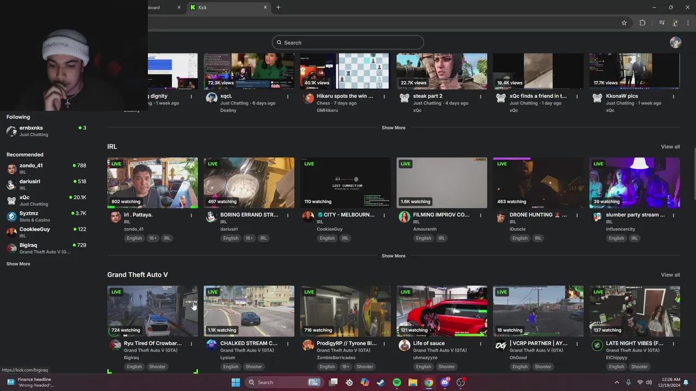Open uhmaayyze avatar on Life of sauce
The image size is (696, 391).
tap(405, 345)
